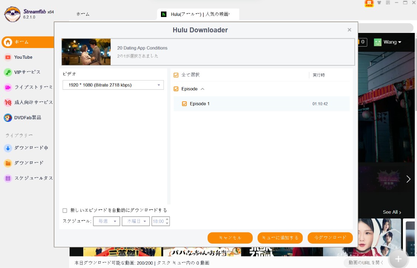Click the キャンセル button
This screenshot has height=268, width=417.
[230, 238]
